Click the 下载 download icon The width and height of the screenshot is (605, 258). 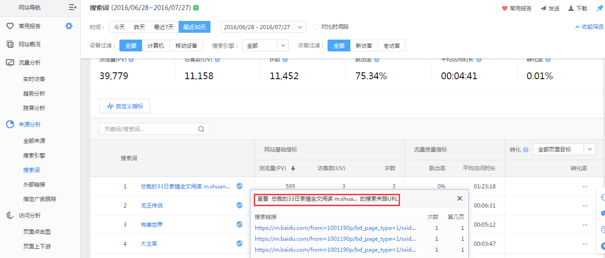pyautogui.click(x=571, y=8)
